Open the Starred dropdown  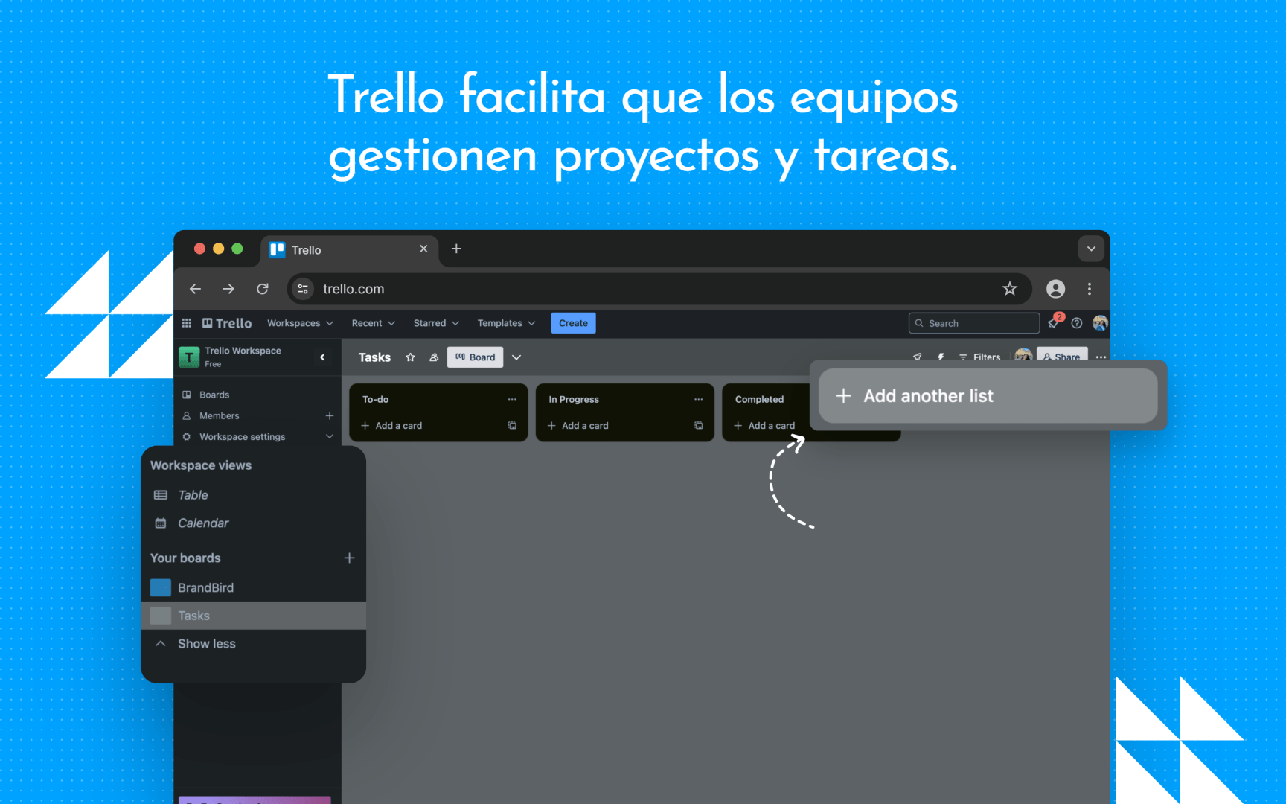tap(436, 323)
